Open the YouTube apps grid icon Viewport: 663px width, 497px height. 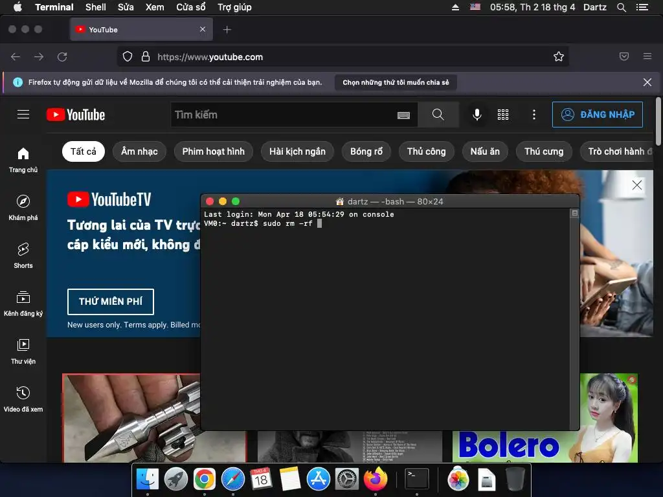[503, 115]
